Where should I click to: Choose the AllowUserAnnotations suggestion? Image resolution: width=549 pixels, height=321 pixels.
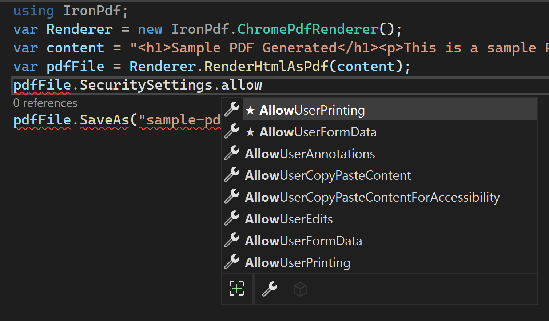click(x=310, y=154)
